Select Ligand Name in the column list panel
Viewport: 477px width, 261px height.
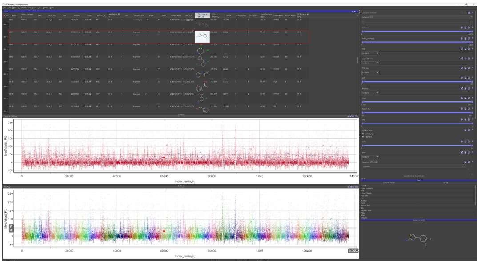pos(366,193)
